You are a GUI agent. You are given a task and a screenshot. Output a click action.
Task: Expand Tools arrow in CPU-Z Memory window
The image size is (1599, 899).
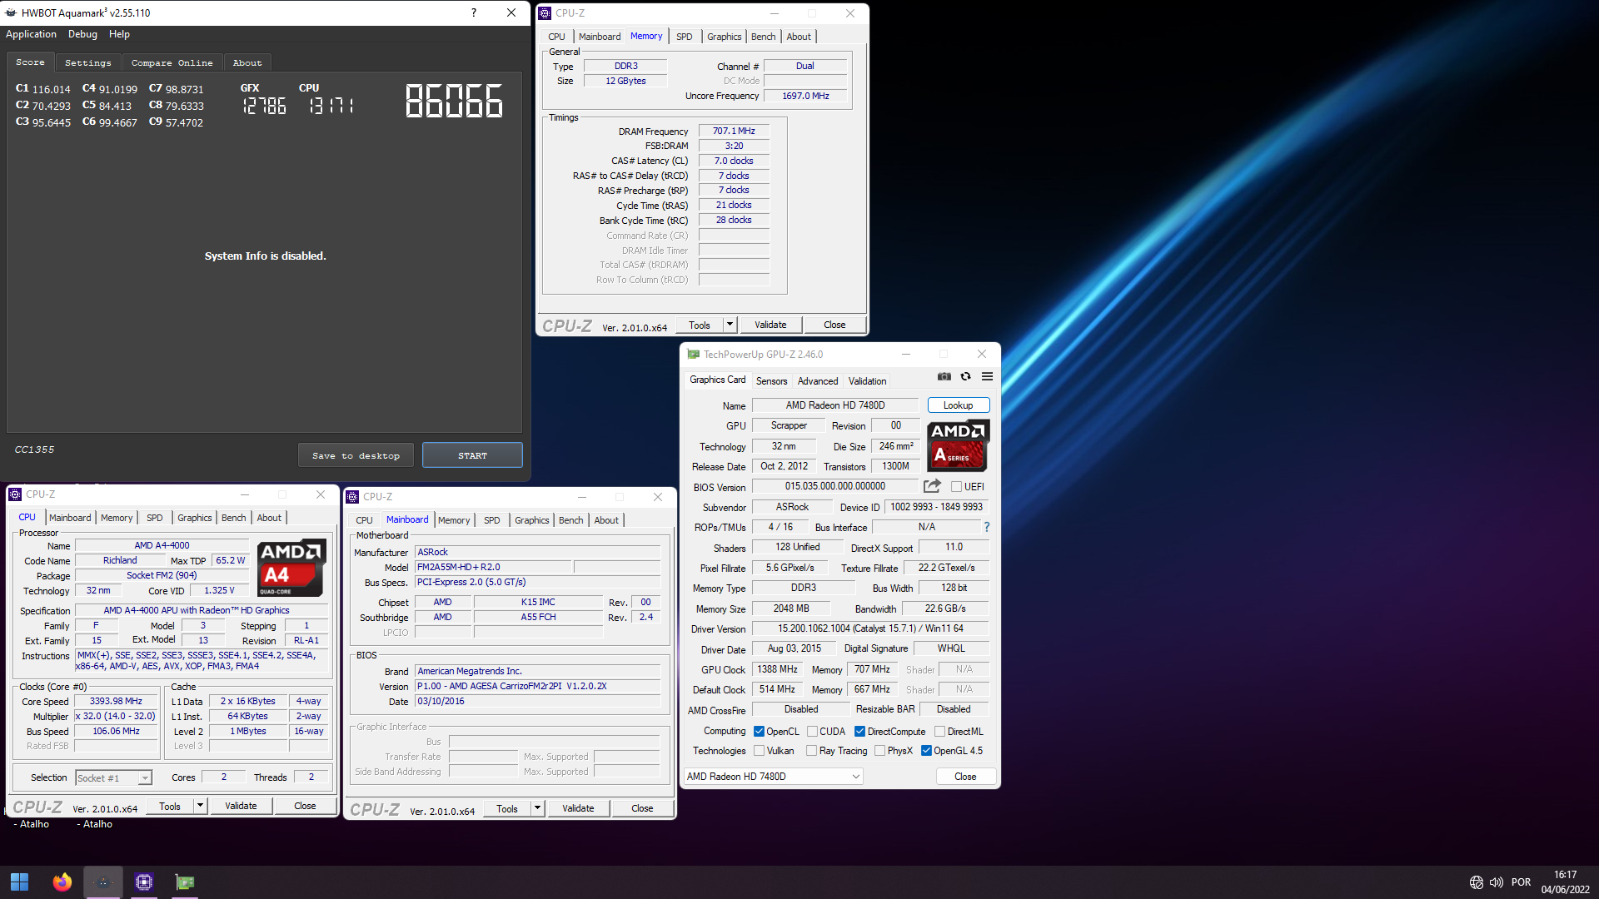[x=730, y=325]
